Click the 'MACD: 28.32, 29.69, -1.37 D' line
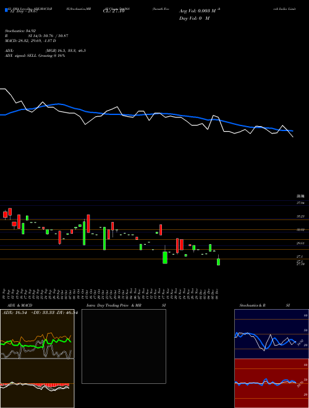309x408 pixels. pyautogui.click(x=30, y=41)
